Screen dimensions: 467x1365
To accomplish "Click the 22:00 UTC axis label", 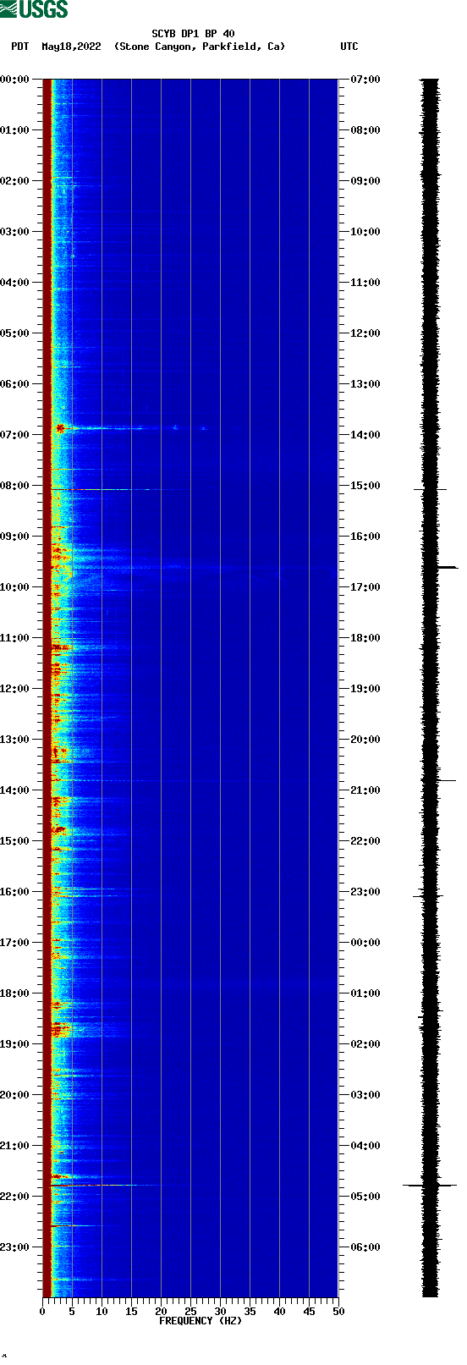I will 365,841.
